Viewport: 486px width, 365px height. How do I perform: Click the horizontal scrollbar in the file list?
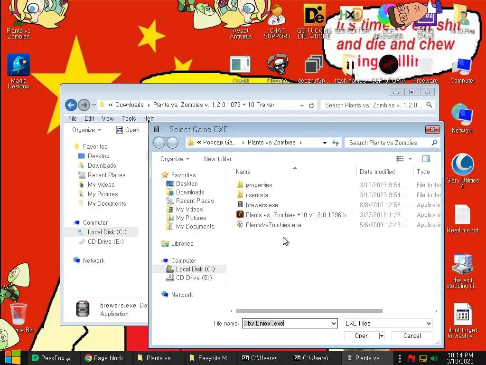point(309,311)
